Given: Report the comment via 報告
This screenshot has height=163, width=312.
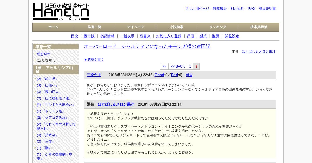Looking at the screenshot, I should 189,75.
